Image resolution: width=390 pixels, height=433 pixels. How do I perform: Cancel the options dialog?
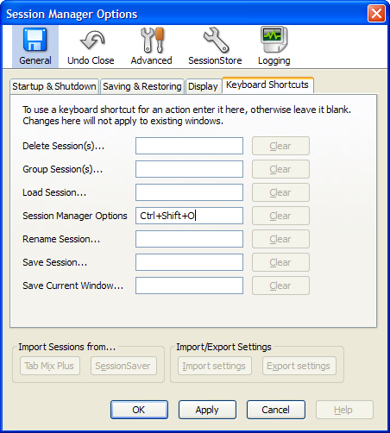(276, 410)
